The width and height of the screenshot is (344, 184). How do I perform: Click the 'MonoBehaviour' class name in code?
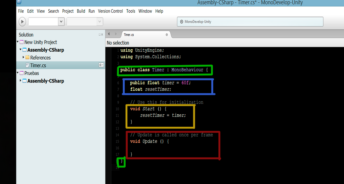pos(187,70)
